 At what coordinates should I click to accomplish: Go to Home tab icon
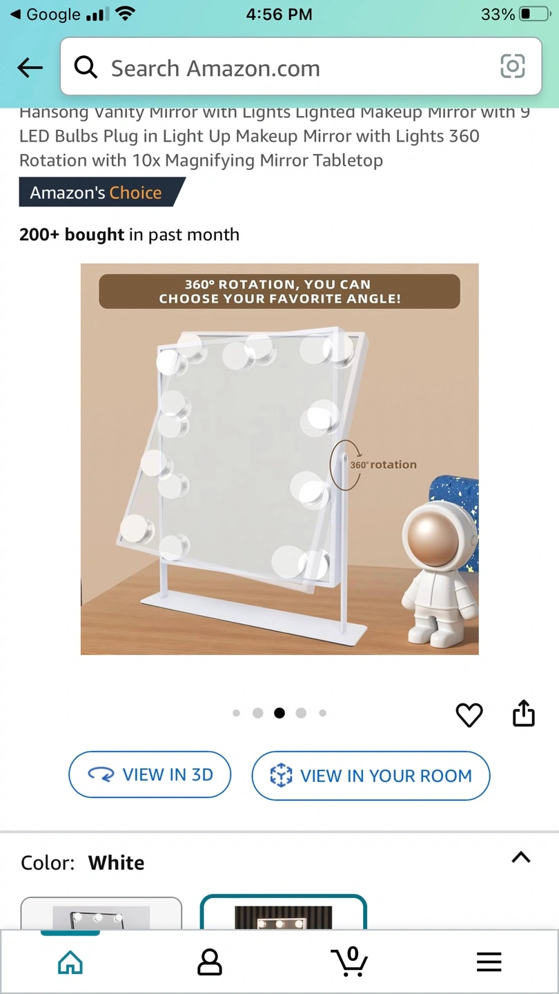(70, 962)
